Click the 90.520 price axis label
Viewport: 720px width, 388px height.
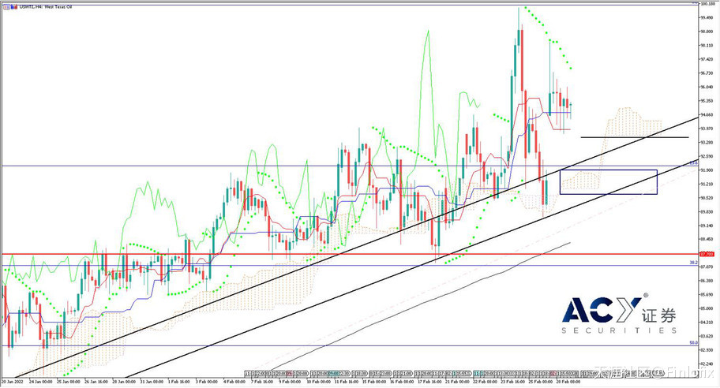707,198
